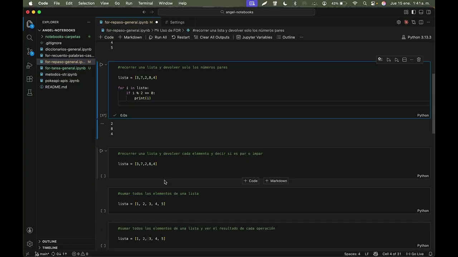
Task: Split the editor to the right
Action: coord(421,22)
